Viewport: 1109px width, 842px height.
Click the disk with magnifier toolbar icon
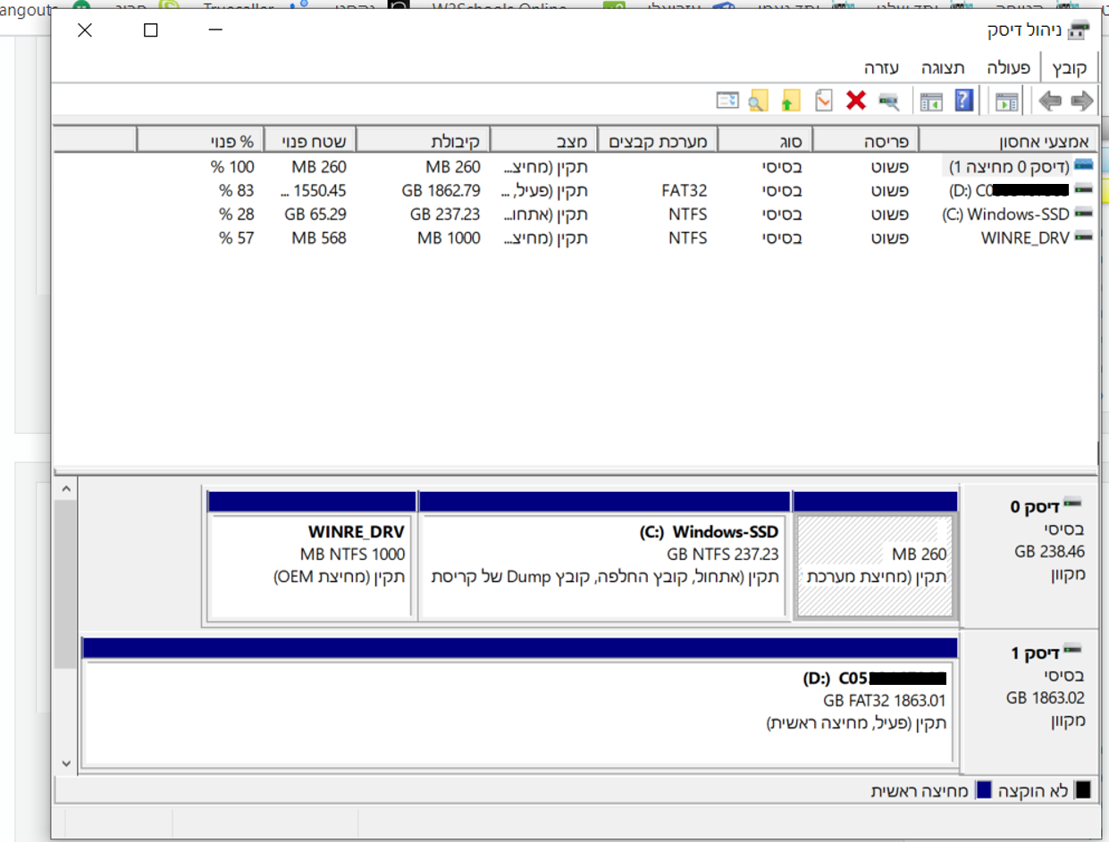click(x=888, y=101)
